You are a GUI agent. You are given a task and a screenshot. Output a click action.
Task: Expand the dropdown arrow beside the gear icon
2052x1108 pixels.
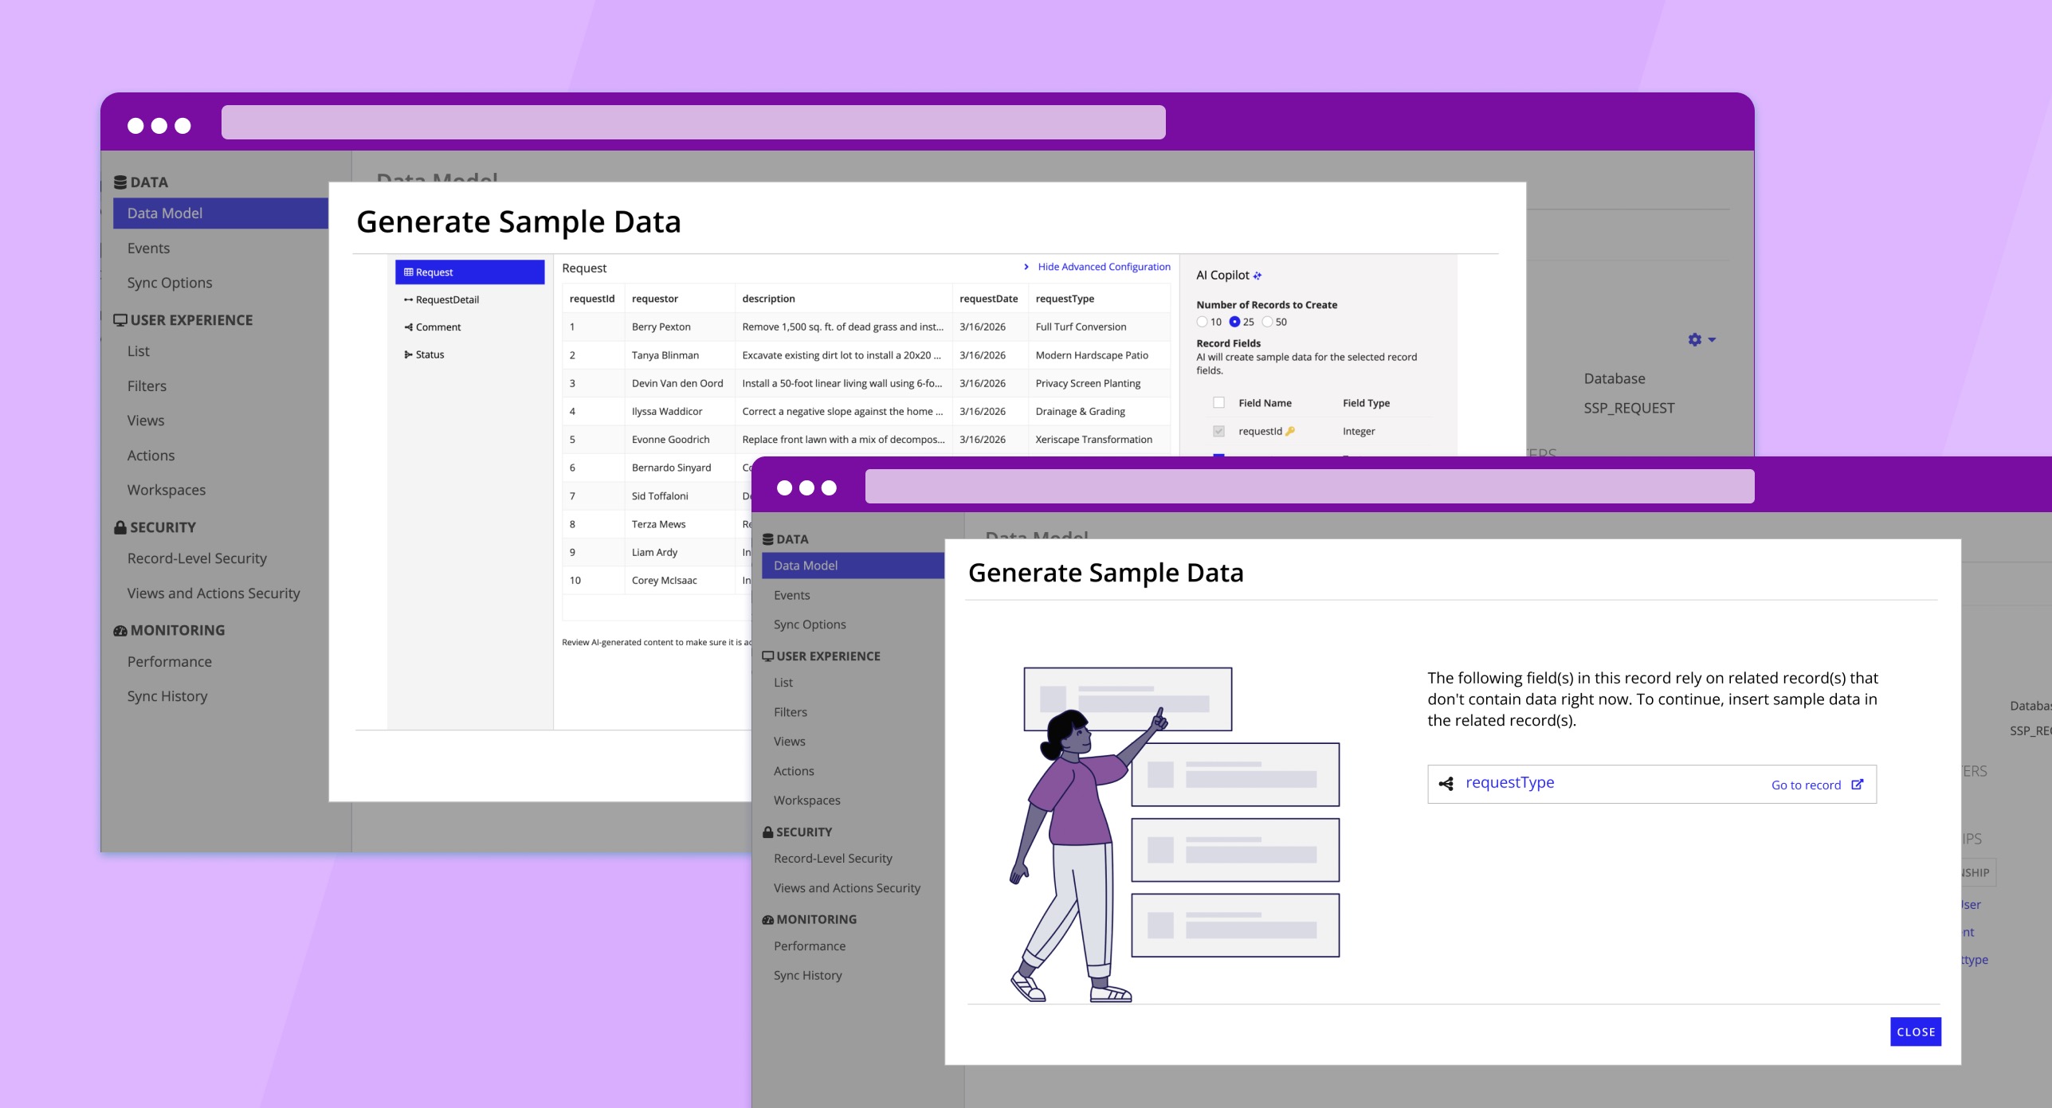[x=1711, y=340]
